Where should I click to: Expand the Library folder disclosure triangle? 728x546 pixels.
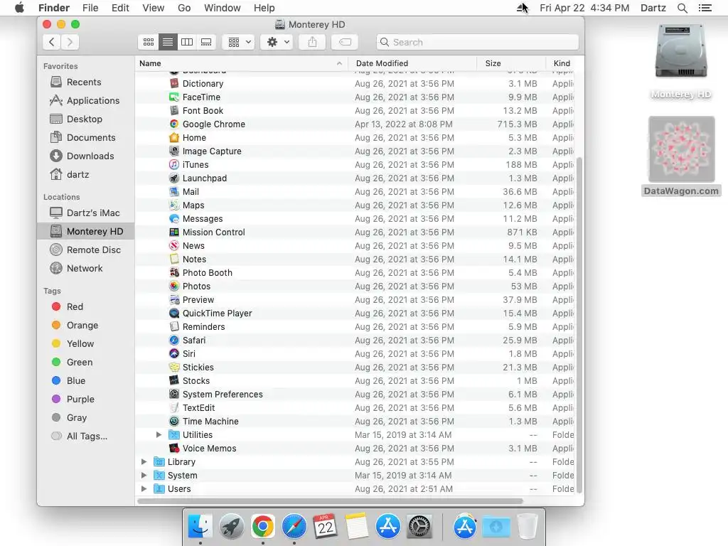144,461
